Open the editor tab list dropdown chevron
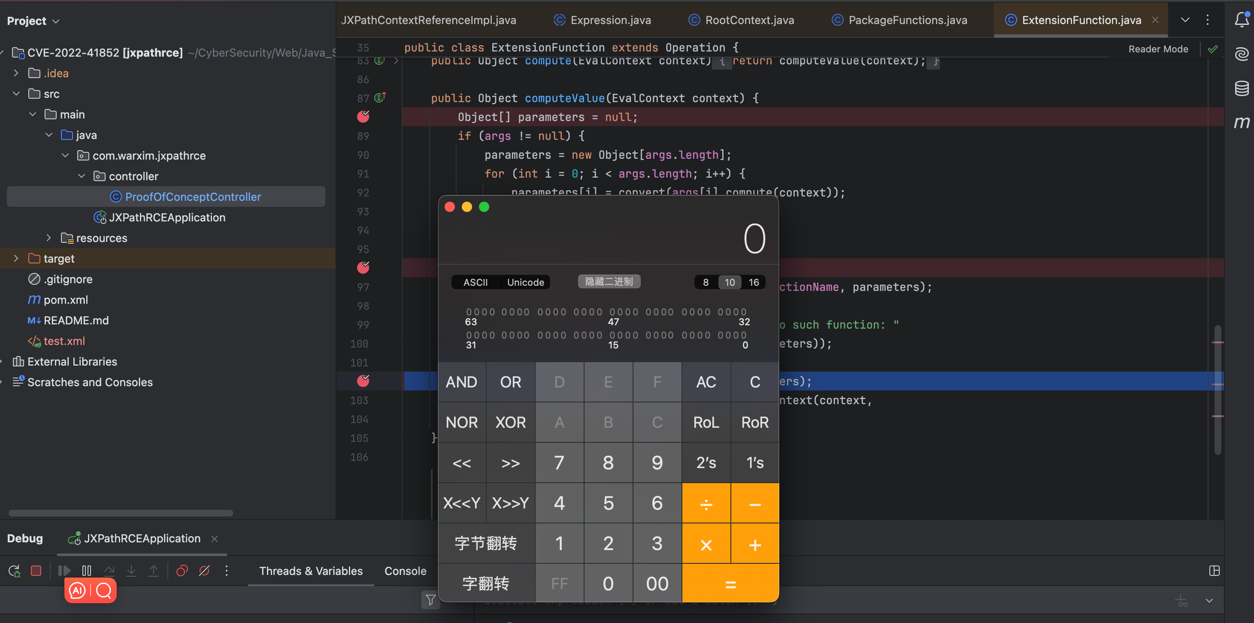This screenshot has width=1254, height=623. [x=1185, y=19]
